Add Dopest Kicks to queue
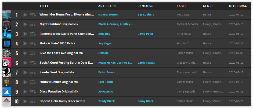This screenshot has width=253, height=108. [33, 102]
